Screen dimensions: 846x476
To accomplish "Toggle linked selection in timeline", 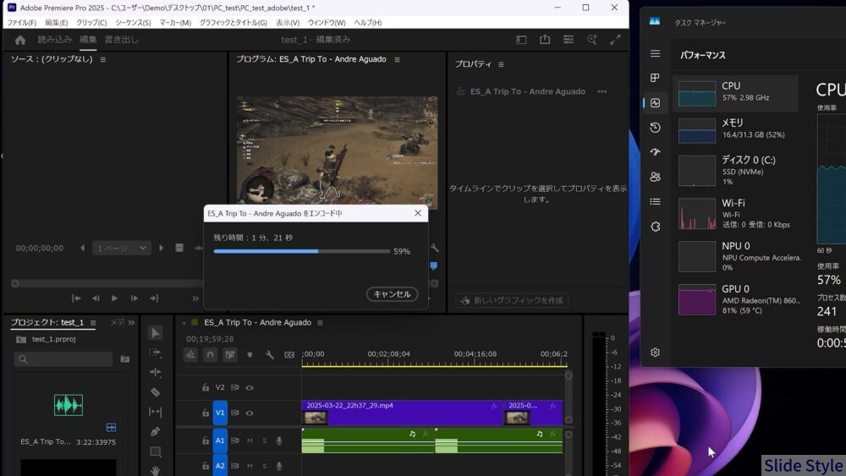I will point(230,355).
